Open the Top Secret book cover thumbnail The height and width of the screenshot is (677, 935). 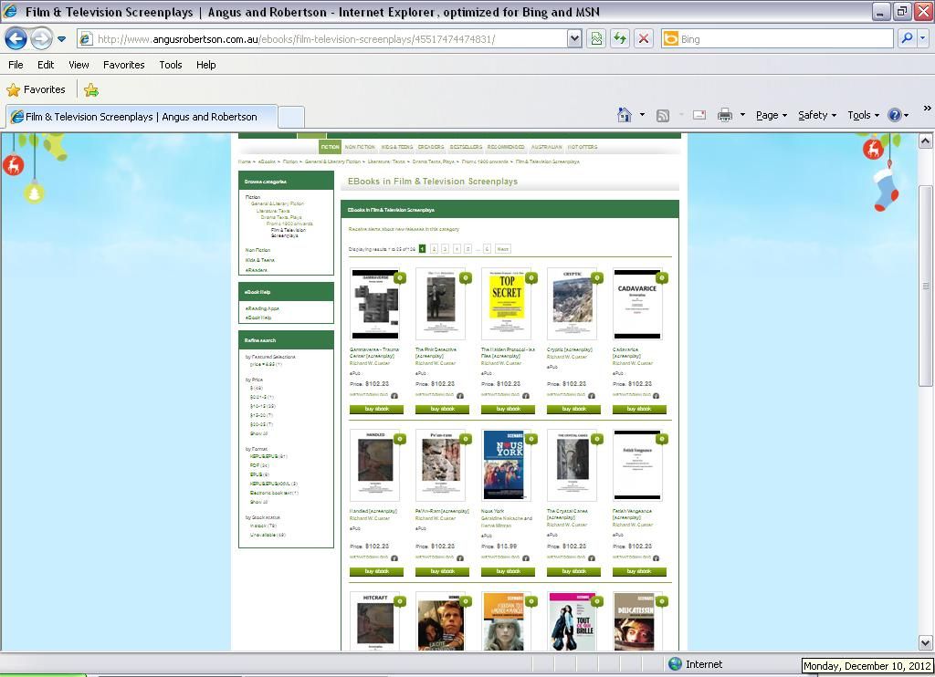coord(506,304)
